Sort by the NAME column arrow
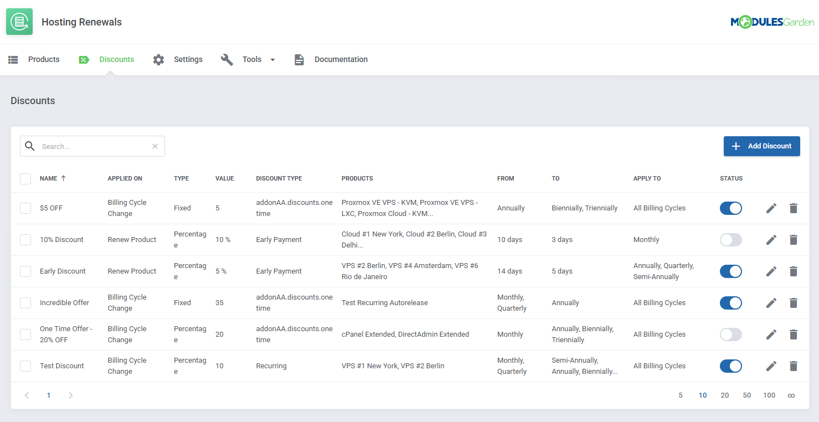The image size is (819, 422). (x=63, y=178)
